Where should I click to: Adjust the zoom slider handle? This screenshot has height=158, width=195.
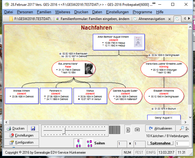(x=64, y=130)
